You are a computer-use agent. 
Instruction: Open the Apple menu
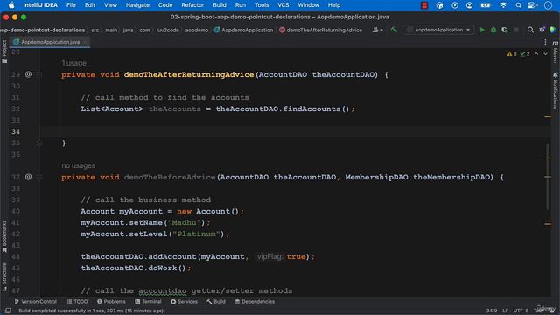pos(11,5)
